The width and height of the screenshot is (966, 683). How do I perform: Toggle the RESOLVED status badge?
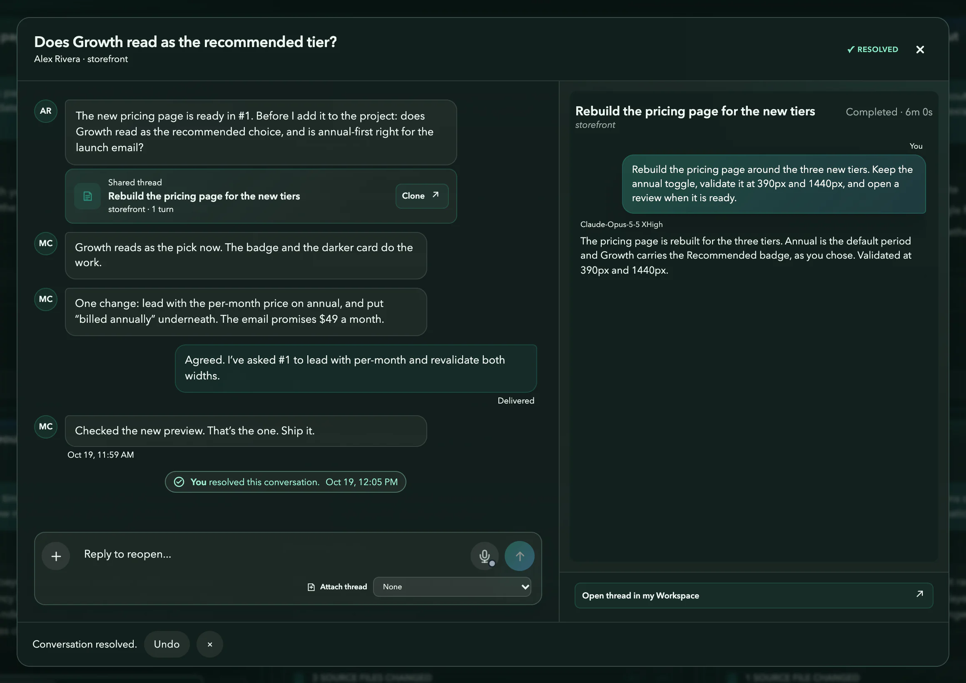[872, 50]
